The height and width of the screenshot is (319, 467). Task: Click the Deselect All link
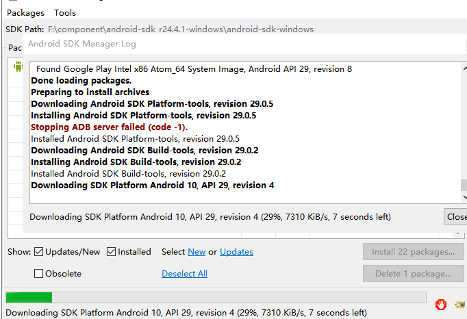[x=184, y=274]
